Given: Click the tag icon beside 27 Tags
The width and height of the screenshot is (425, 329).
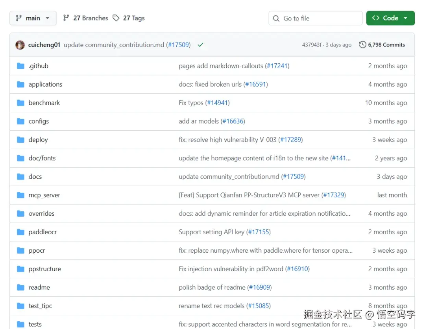Looking at the screenshot, I should [116, 18].
